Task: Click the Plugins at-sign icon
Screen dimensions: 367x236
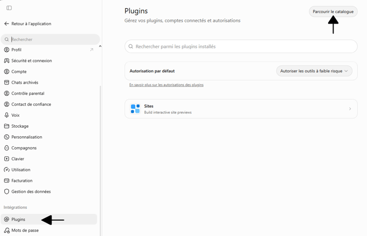Action: point(7,220)
